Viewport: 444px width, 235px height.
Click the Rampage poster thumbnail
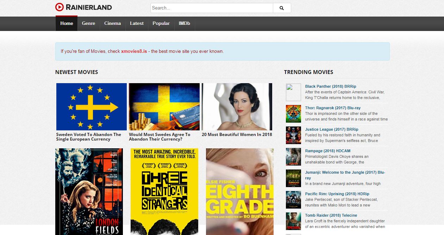point(293,157)
